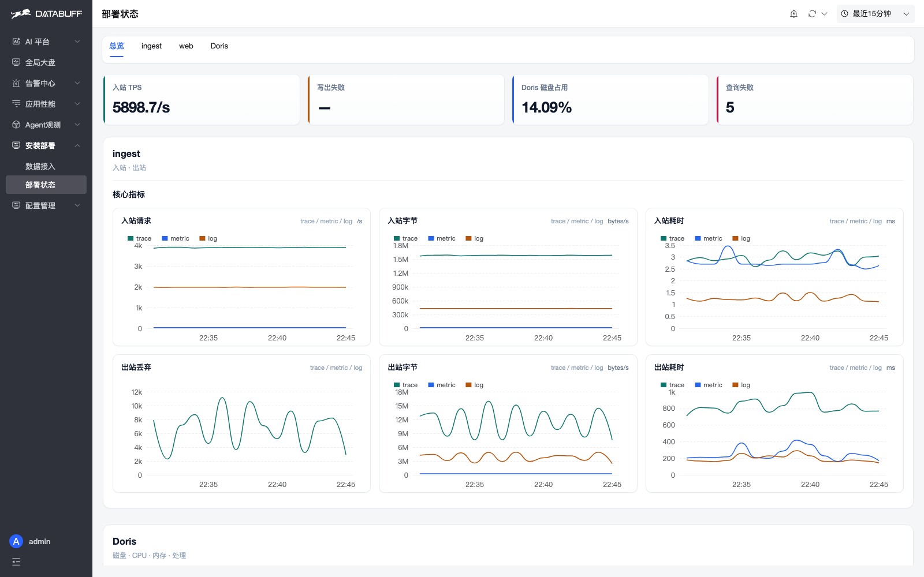Open the notification bell icon
The image size is (924, 577).
pos(793,14)
